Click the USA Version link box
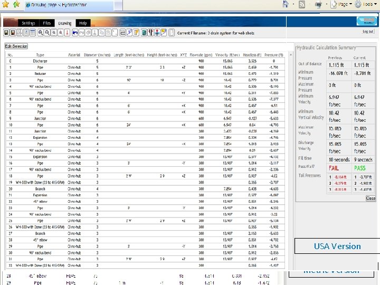The image size is (380, 285). (x=337, y=246)
